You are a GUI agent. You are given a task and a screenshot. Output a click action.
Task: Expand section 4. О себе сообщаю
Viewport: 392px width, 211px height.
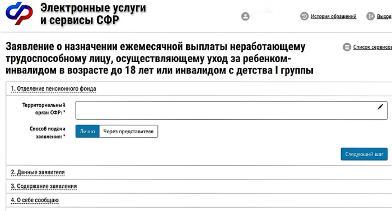35,200
